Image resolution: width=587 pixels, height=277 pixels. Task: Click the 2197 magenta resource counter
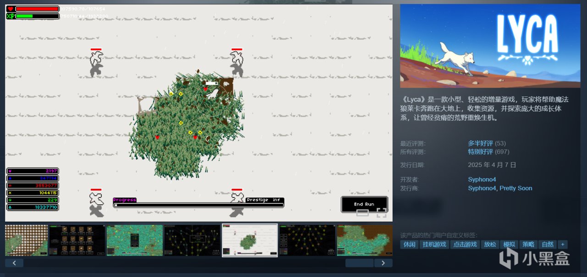pos(32,171)
